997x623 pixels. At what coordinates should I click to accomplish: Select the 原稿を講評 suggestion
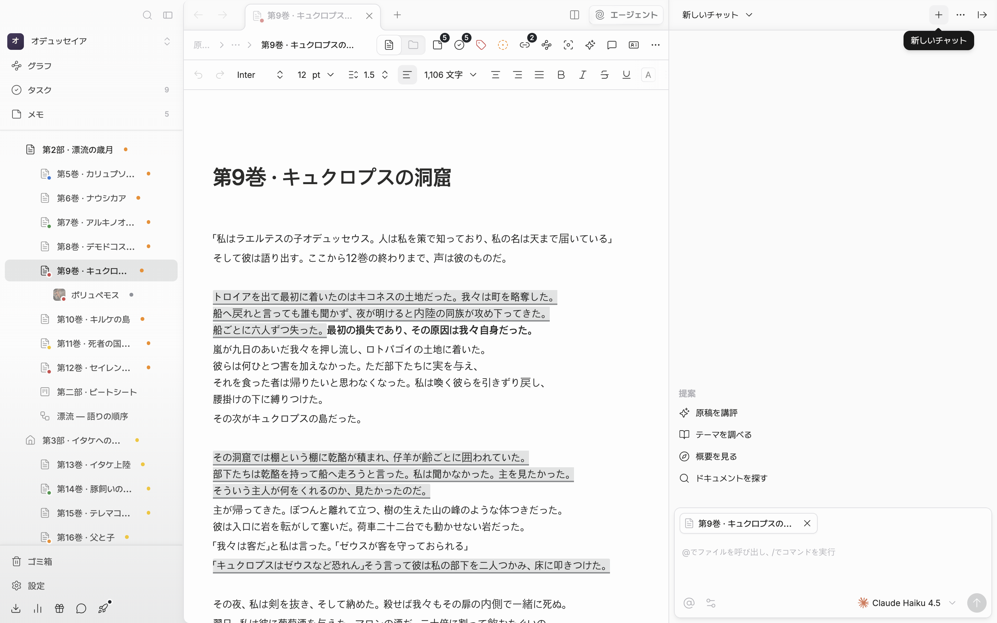click(x=709, y=413)
